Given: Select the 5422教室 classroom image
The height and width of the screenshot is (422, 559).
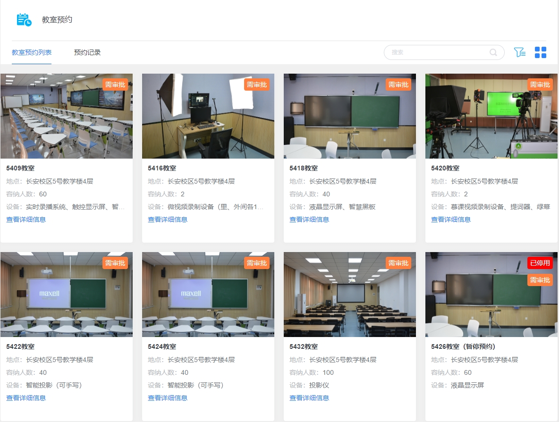Looking at the screenshot, I should click(66, 295).
